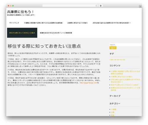Viewport: 148px width, 125px height.
Task: Open the サイトマップ menu item
Action: click(14, 23)
